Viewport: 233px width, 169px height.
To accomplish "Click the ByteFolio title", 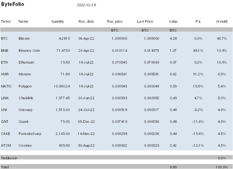I will click(x=12, y=4).
